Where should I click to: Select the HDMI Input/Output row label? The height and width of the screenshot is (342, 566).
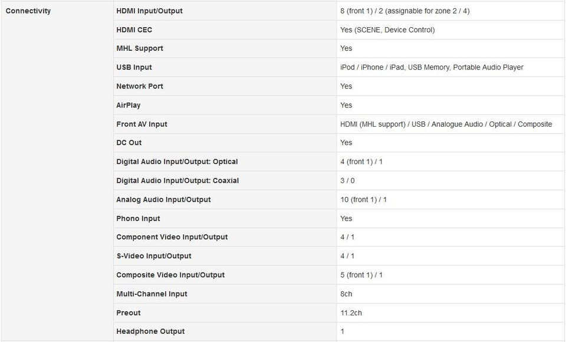coord(149,11)
